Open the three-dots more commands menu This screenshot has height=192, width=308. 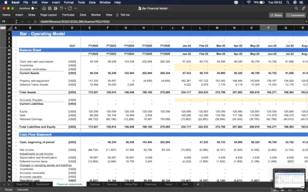pos(76,8)
